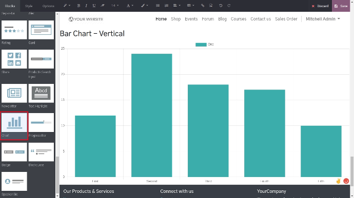
Task: Insert an ordered numbered list
Action: [x=166, y=6]
